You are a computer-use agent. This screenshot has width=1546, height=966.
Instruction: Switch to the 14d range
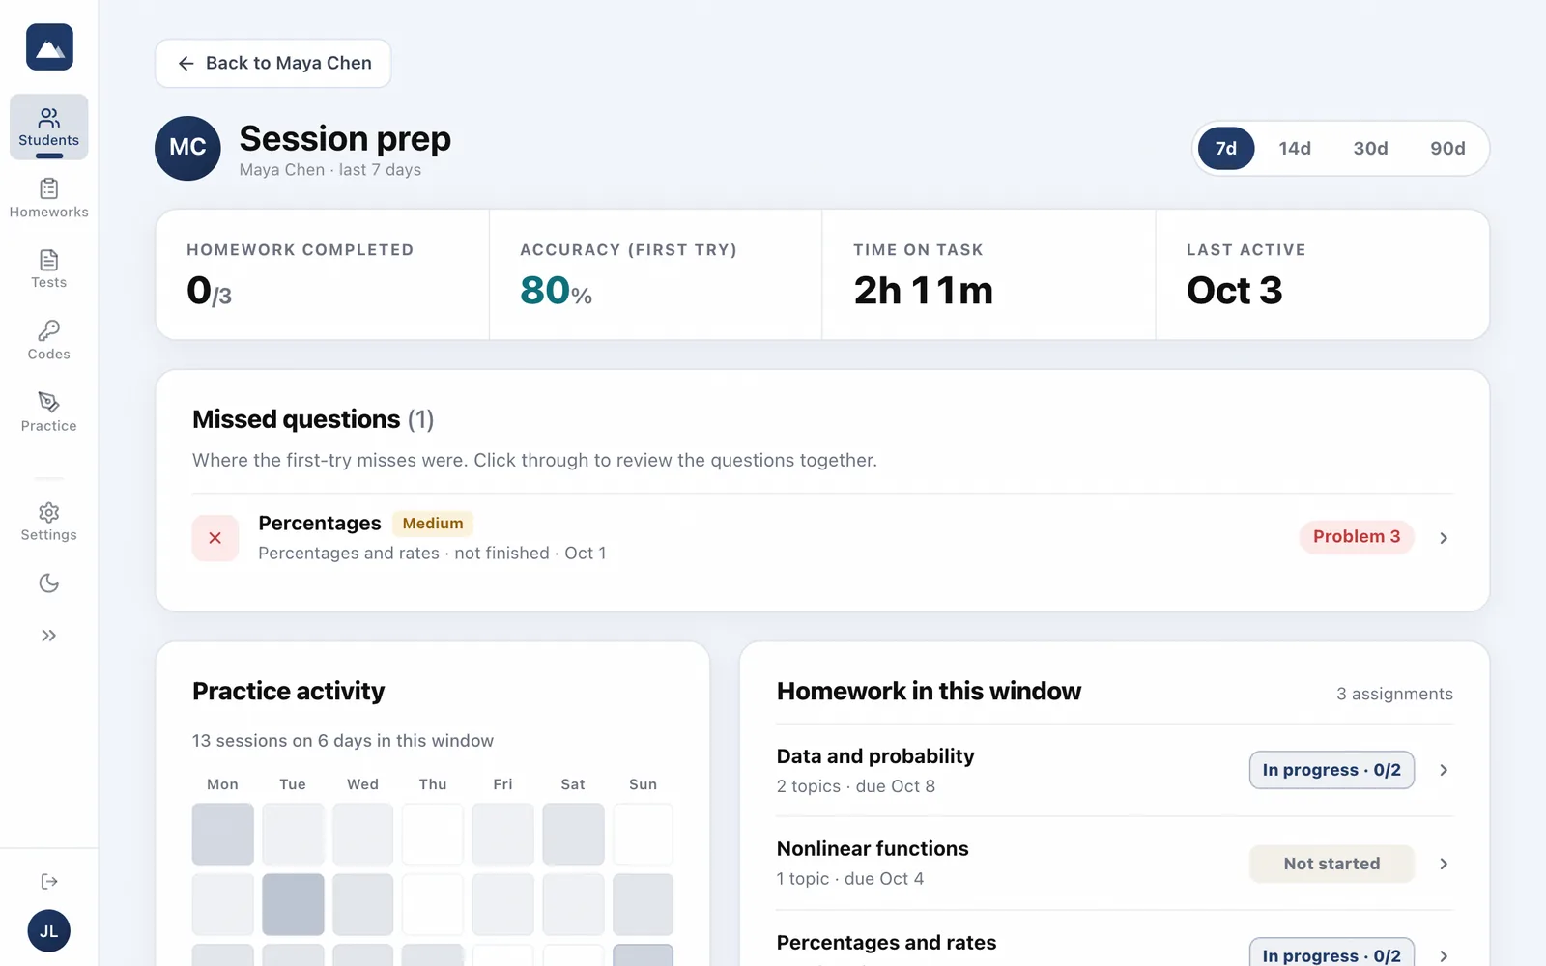click(x=1295, y=149)
